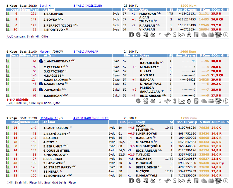233x188 pixels.
Task: Open the Şartli 4 race type link
Action: [45, 6]
